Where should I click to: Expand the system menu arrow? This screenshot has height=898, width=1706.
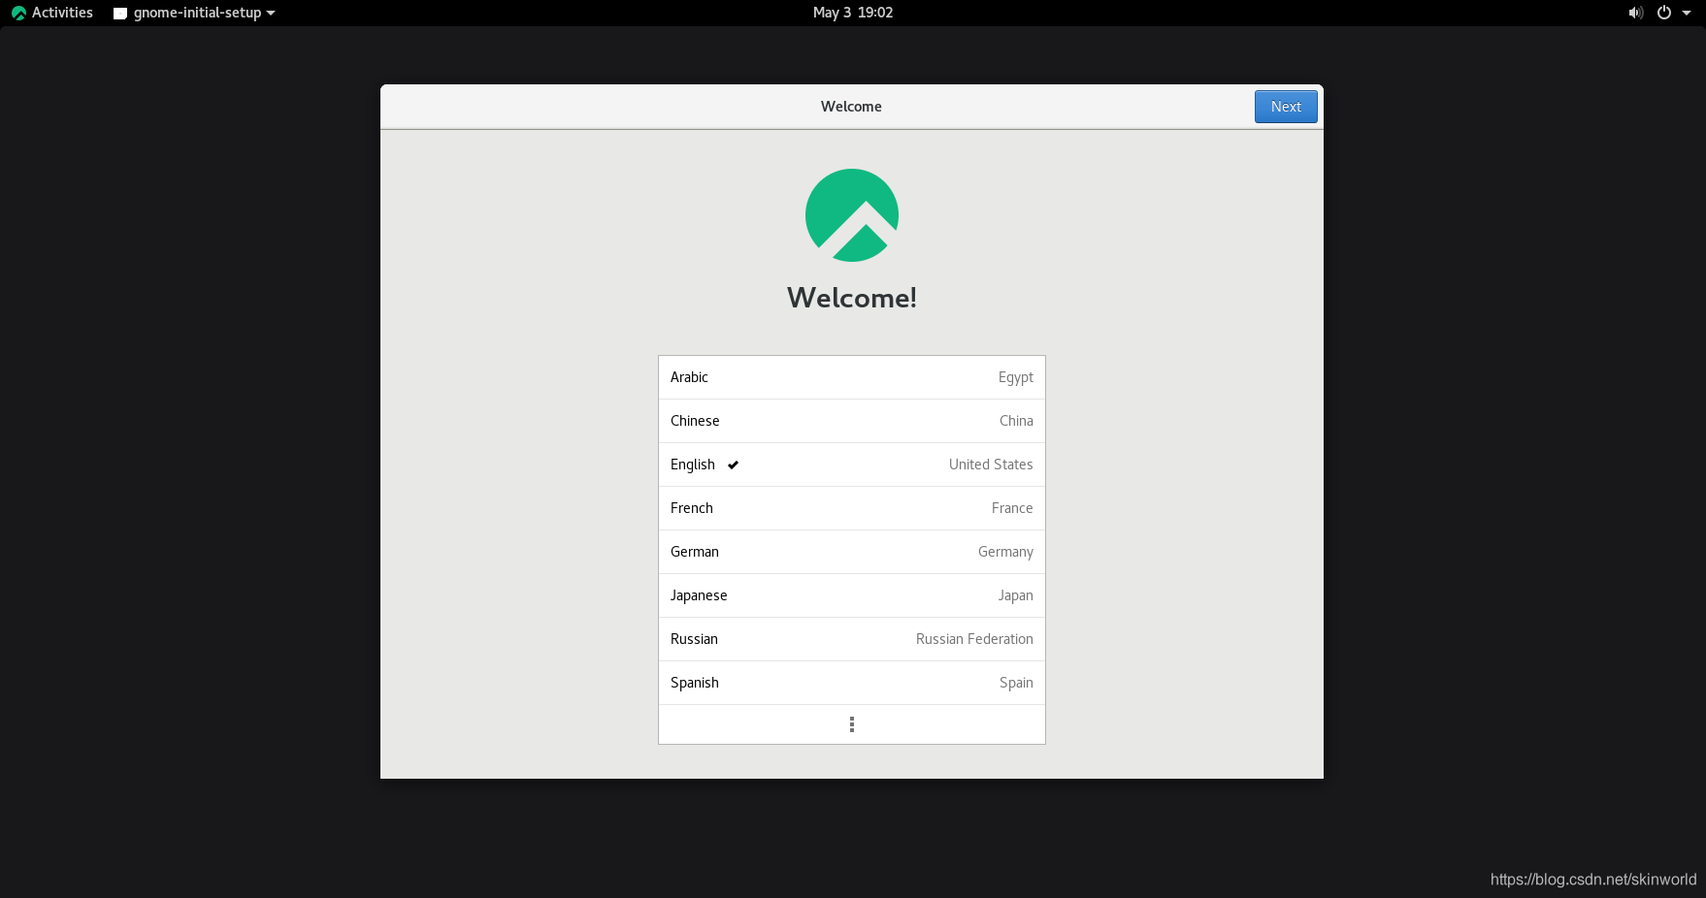point(1687,13)
